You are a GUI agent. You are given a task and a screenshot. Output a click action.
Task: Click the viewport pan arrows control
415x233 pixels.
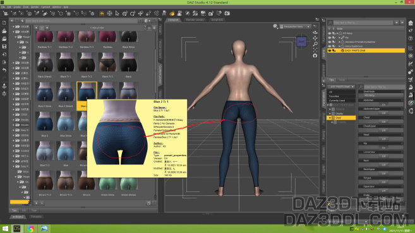coord(315,38)
